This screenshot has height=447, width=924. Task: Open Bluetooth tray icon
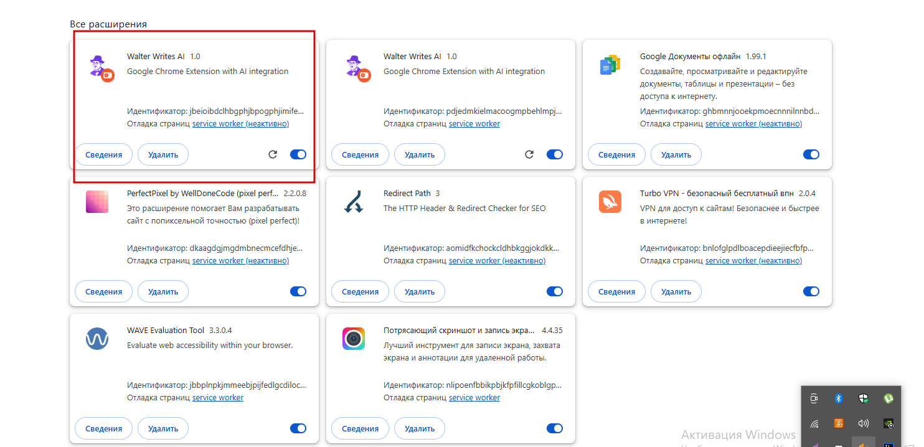[x=838, y=398]
